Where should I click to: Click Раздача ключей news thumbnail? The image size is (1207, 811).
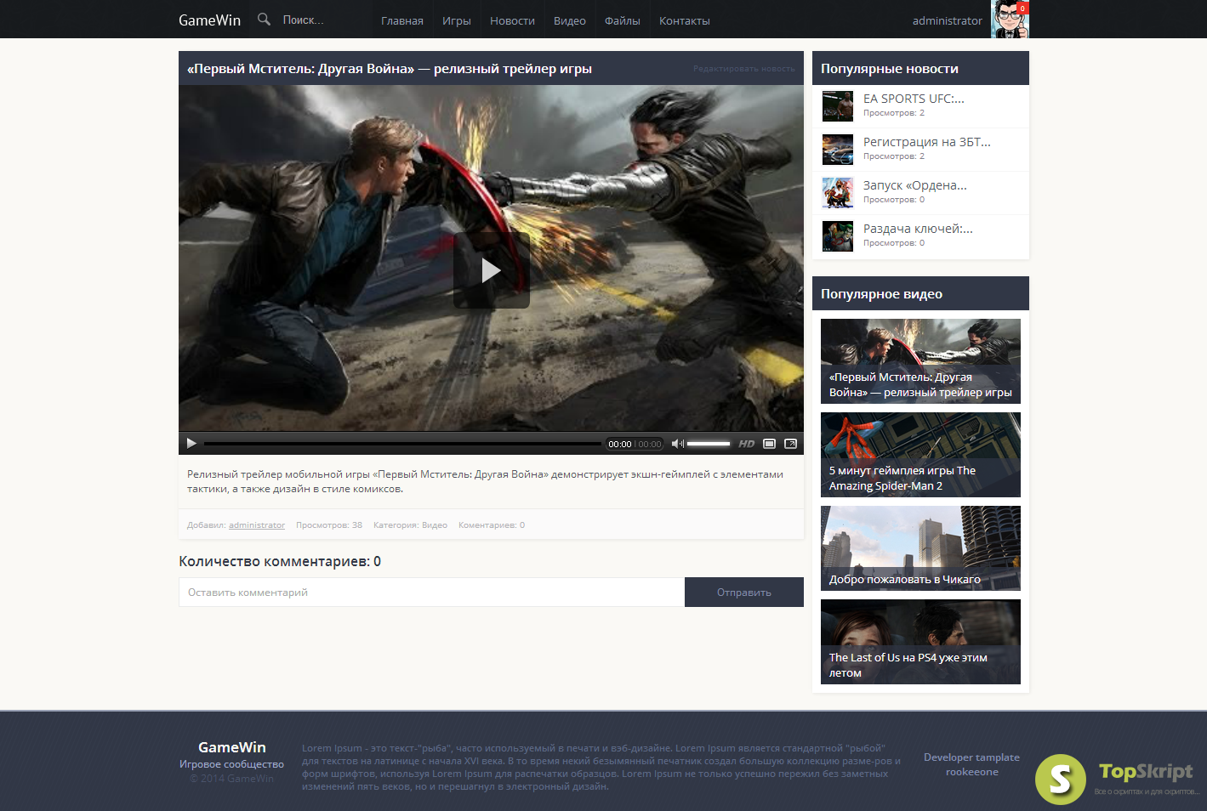point(838,236)
